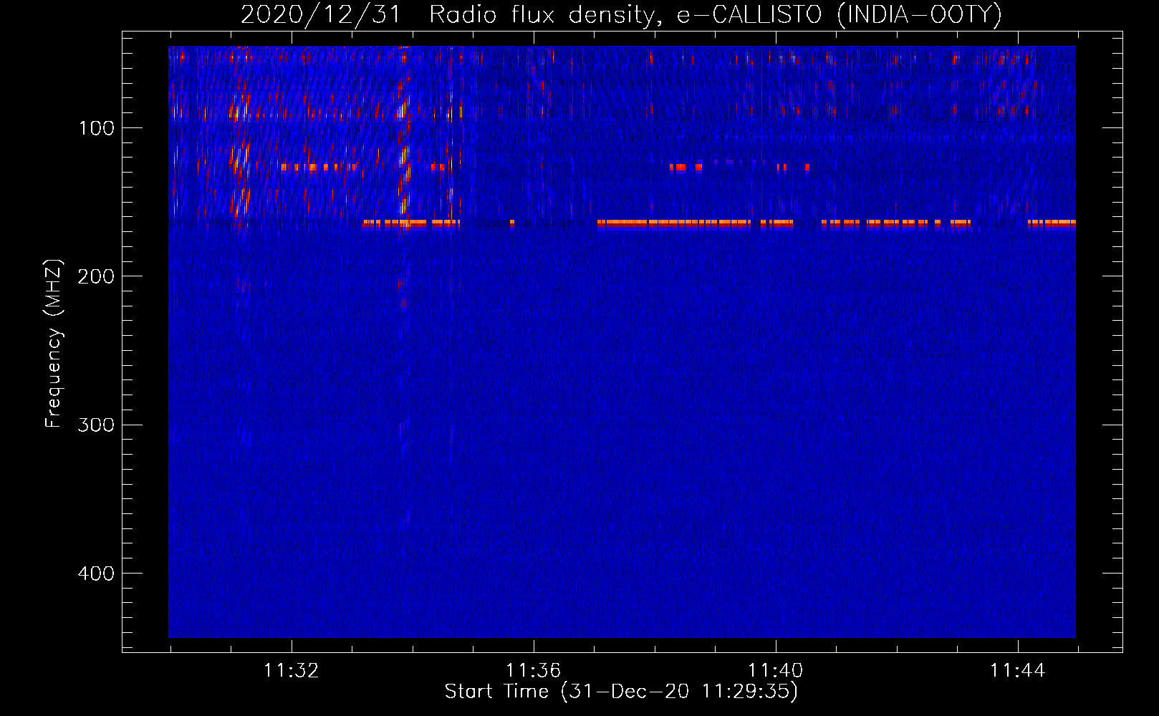Click the 'Start Time (31-Dec-20 11:29:35)' label
1159x716 pixels.
click(621, 692)
